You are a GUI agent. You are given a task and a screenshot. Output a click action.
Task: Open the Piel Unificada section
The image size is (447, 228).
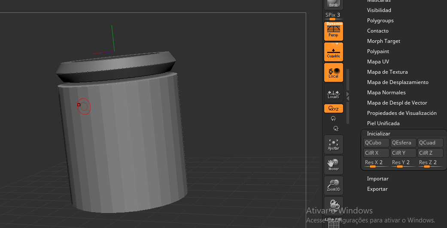coord(383,123)
